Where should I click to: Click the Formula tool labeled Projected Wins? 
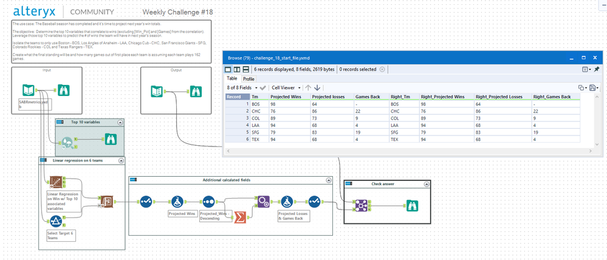[177, 202]
